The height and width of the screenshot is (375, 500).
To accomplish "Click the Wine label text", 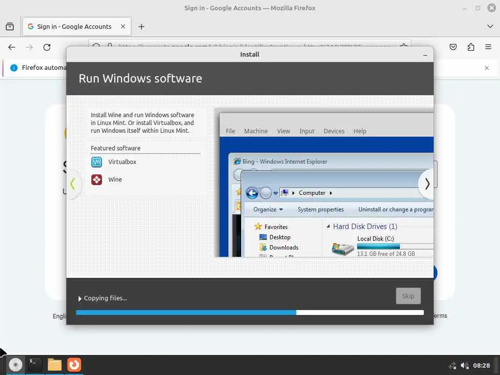I will point(115,180).
